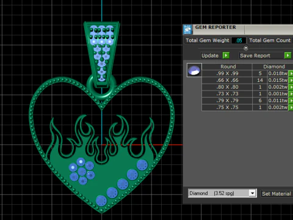Select the .75 X .75 size cell

pos(227,108)
